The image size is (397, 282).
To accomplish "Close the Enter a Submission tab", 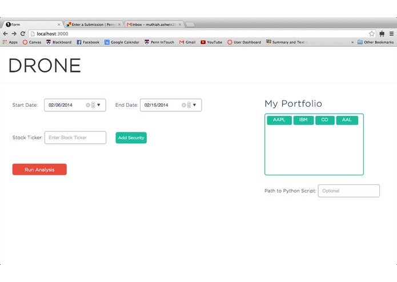I will tap(119, 25).
